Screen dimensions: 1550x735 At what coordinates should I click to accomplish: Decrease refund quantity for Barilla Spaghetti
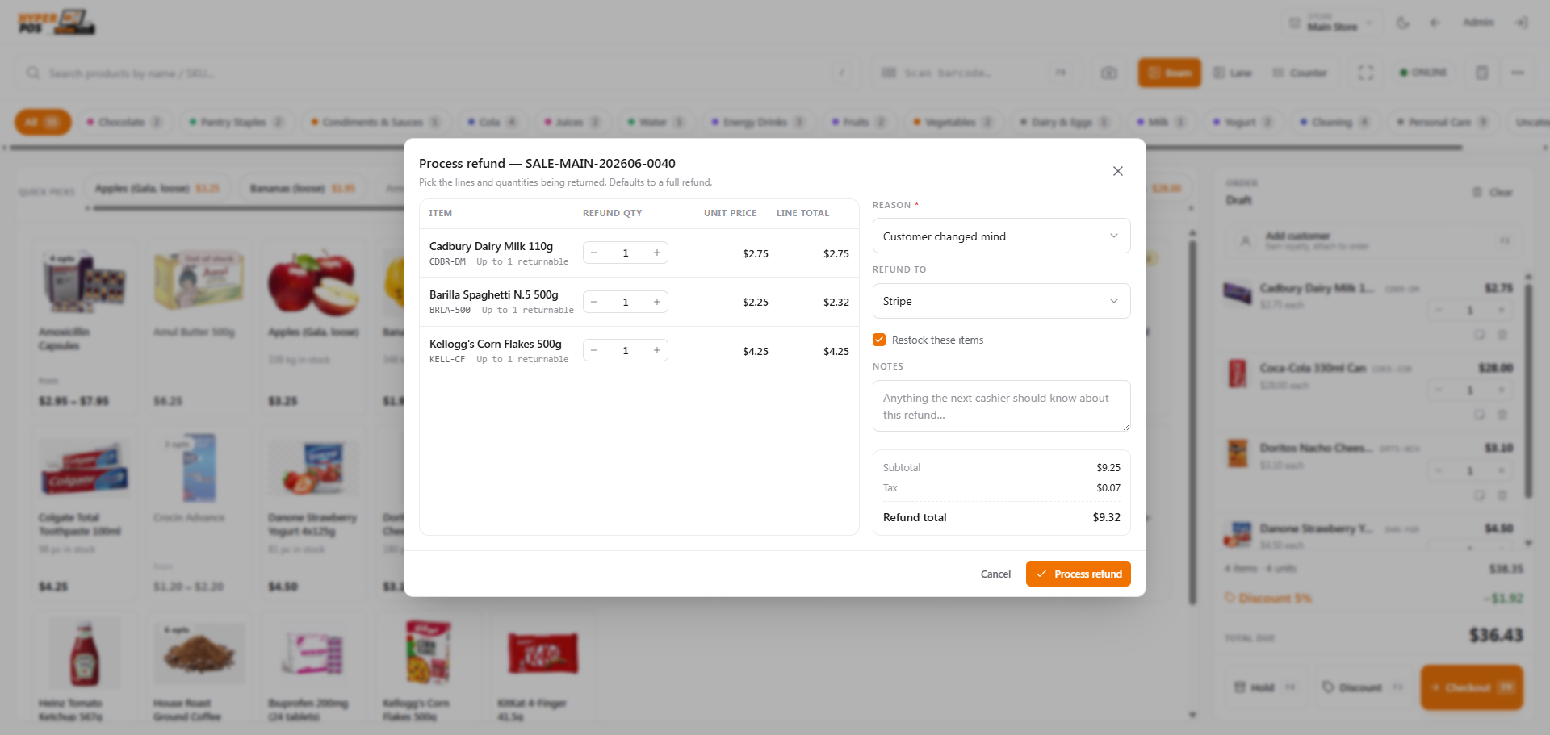[x=594, y=302]
